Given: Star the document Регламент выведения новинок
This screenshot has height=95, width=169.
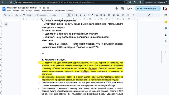Looking at the screenshot, I should point(40,8).
